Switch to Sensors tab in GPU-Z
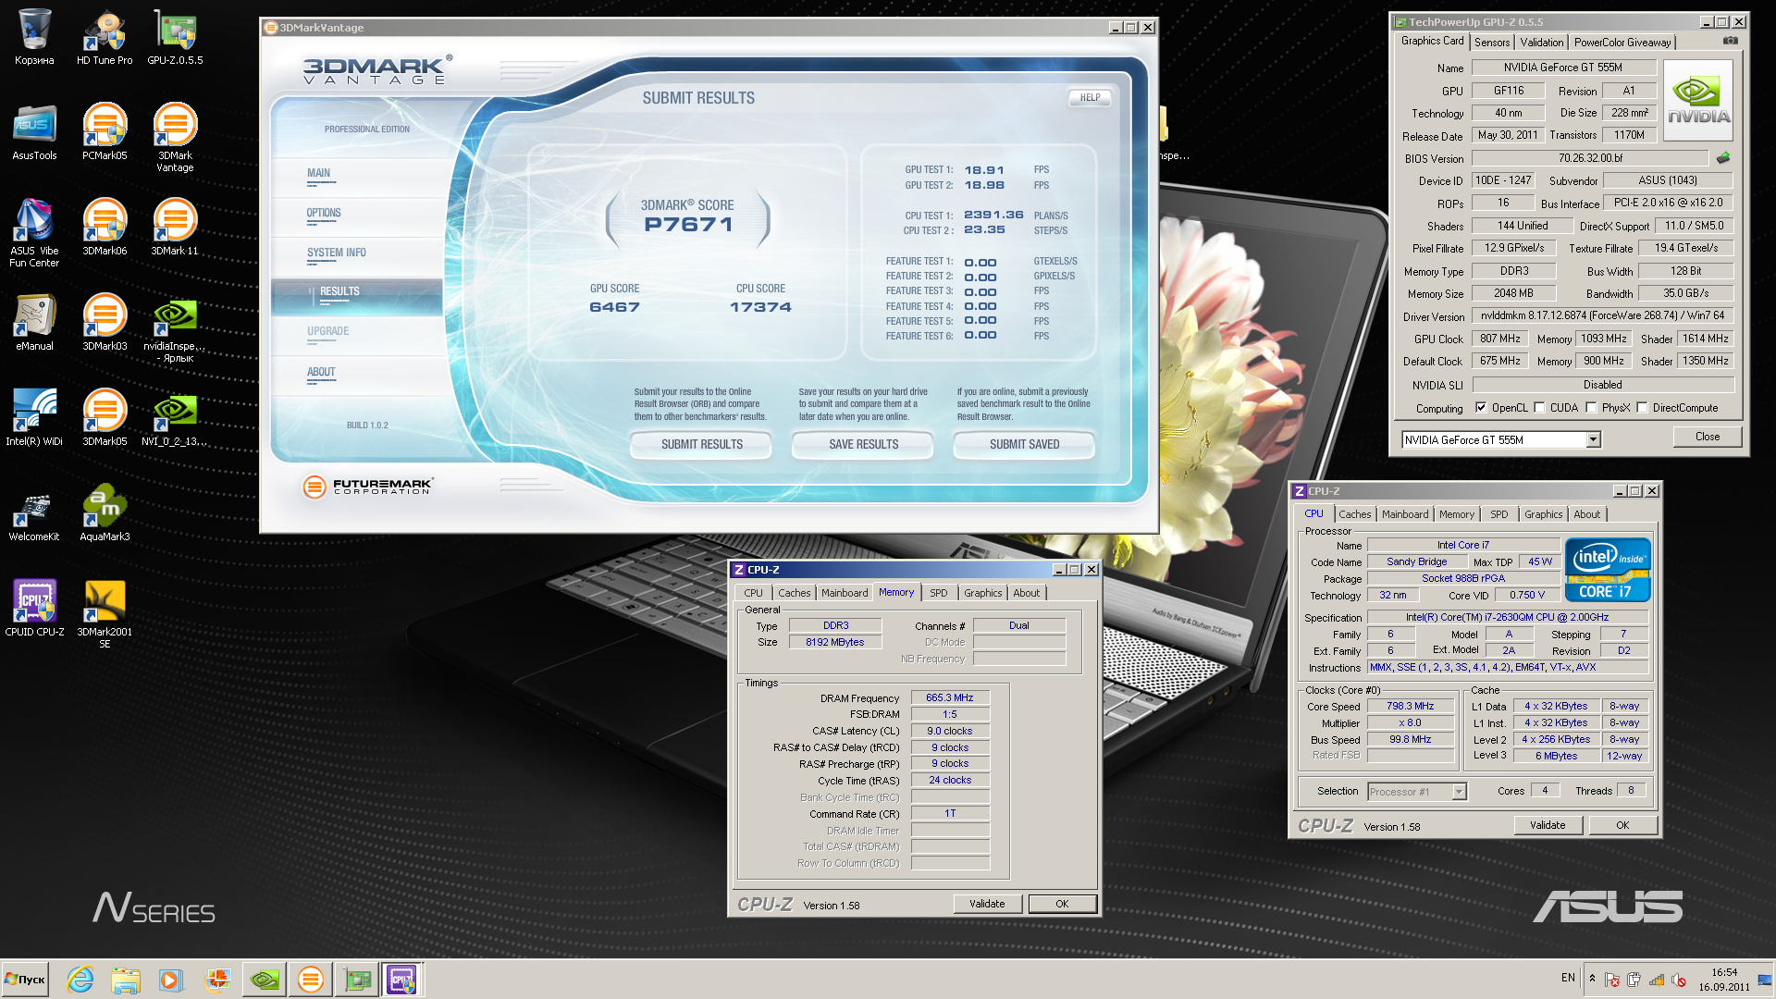The image size is (1776, 999). pos(1492,43)
